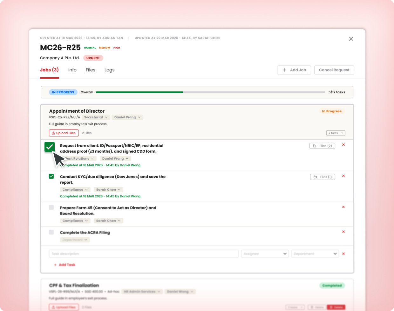
Task: Open Files (2) on first task
Action: click(322, 146)
